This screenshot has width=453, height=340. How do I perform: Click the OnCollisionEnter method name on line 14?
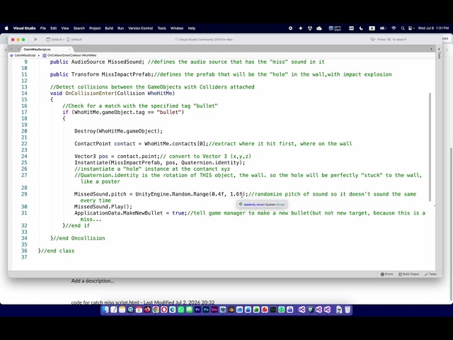(x=90, y=93)
